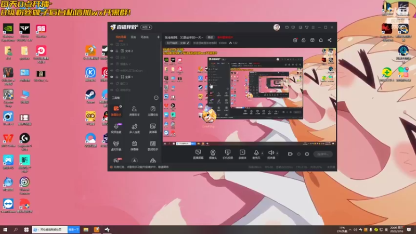Viewport: 416px width, 234px height.
Task: Open the Steam desktop shortcut
Action: click(x=90, y=97)
